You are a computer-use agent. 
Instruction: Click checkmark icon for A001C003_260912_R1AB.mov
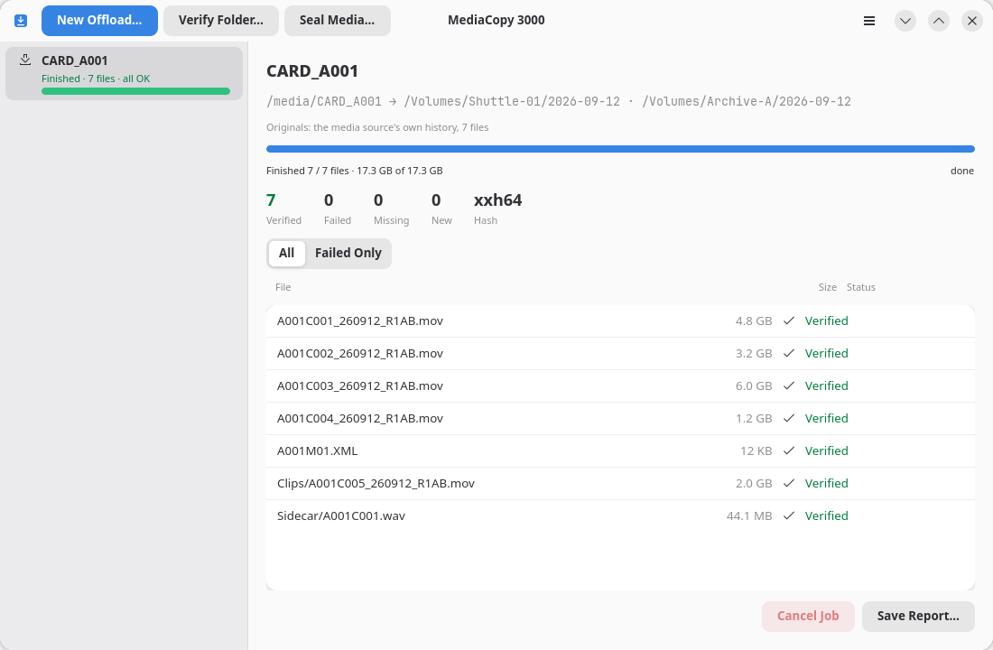pyautogui.click(x=788, y=385)
